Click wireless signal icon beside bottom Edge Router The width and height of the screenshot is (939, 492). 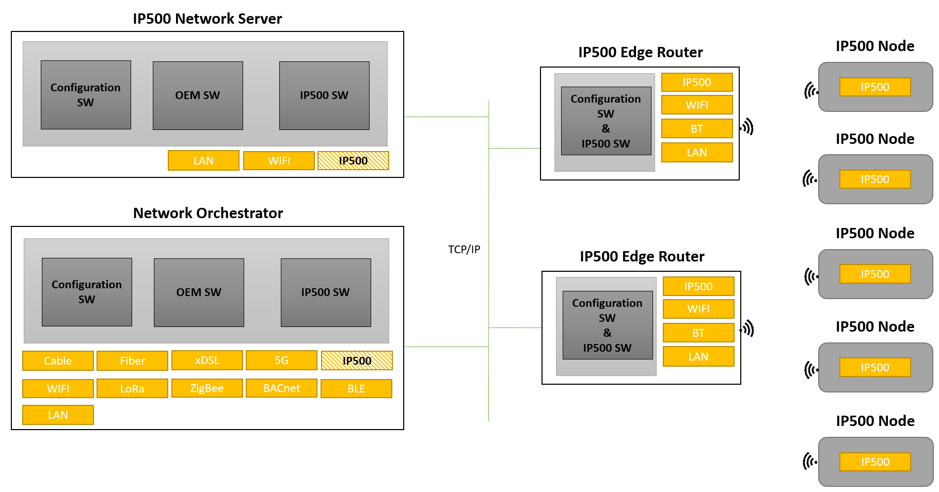[x=748, y=329]
